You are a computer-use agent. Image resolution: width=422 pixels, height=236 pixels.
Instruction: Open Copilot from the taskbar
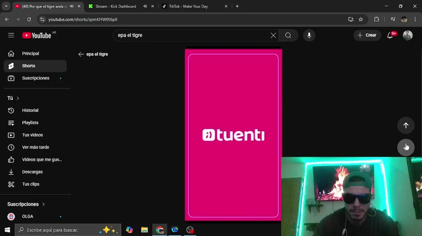(x=129, y=230)
